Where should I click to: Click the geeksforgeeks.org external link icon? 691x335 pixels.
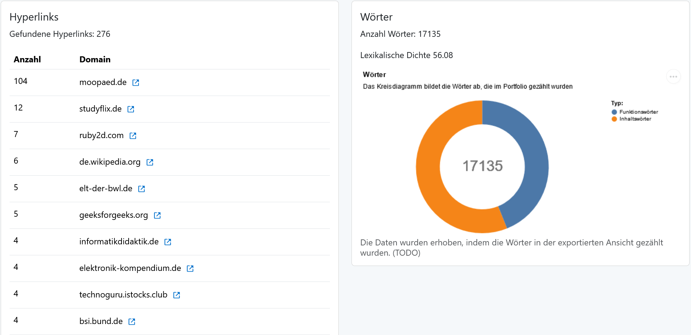157,215
